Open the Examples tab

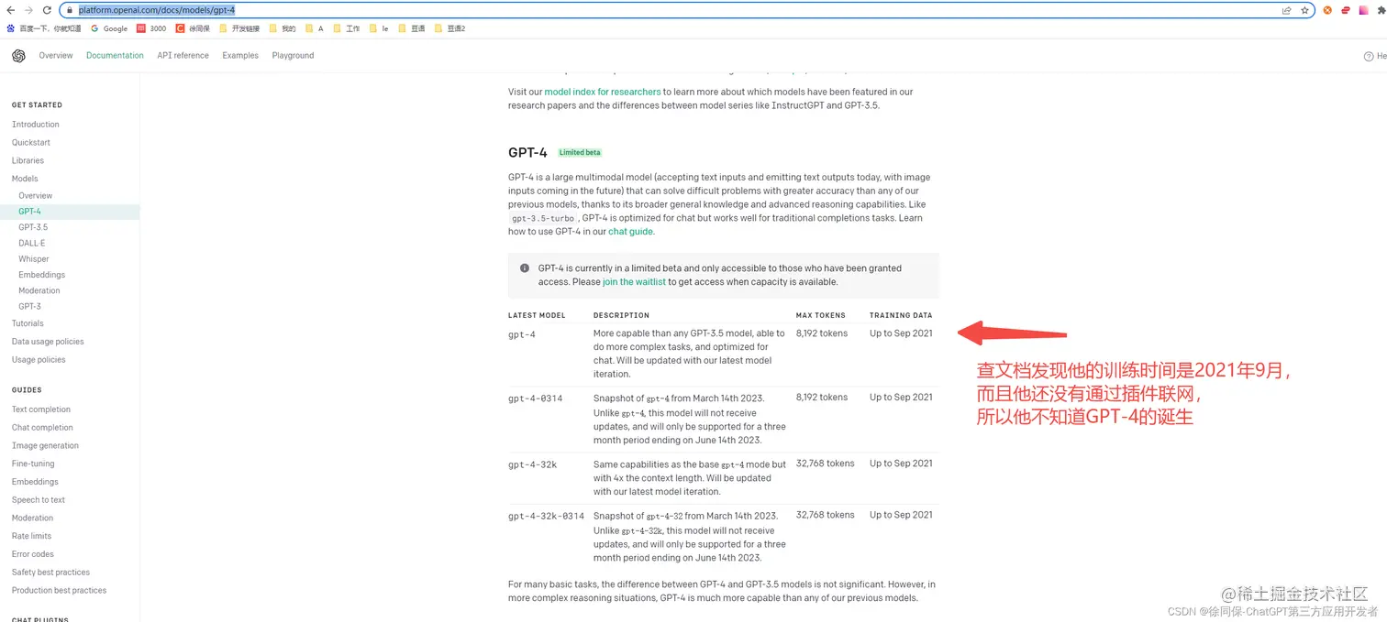coord(240,56)
